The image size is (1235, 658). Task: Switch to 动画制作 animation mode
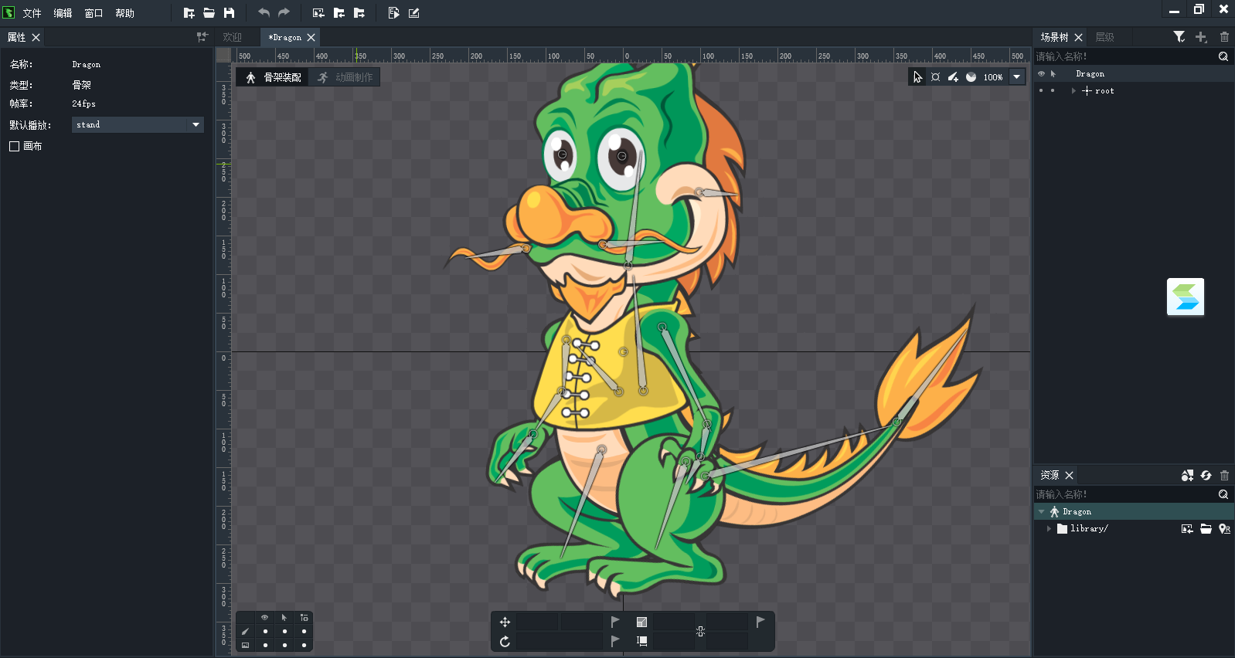(x=345, y=77)
